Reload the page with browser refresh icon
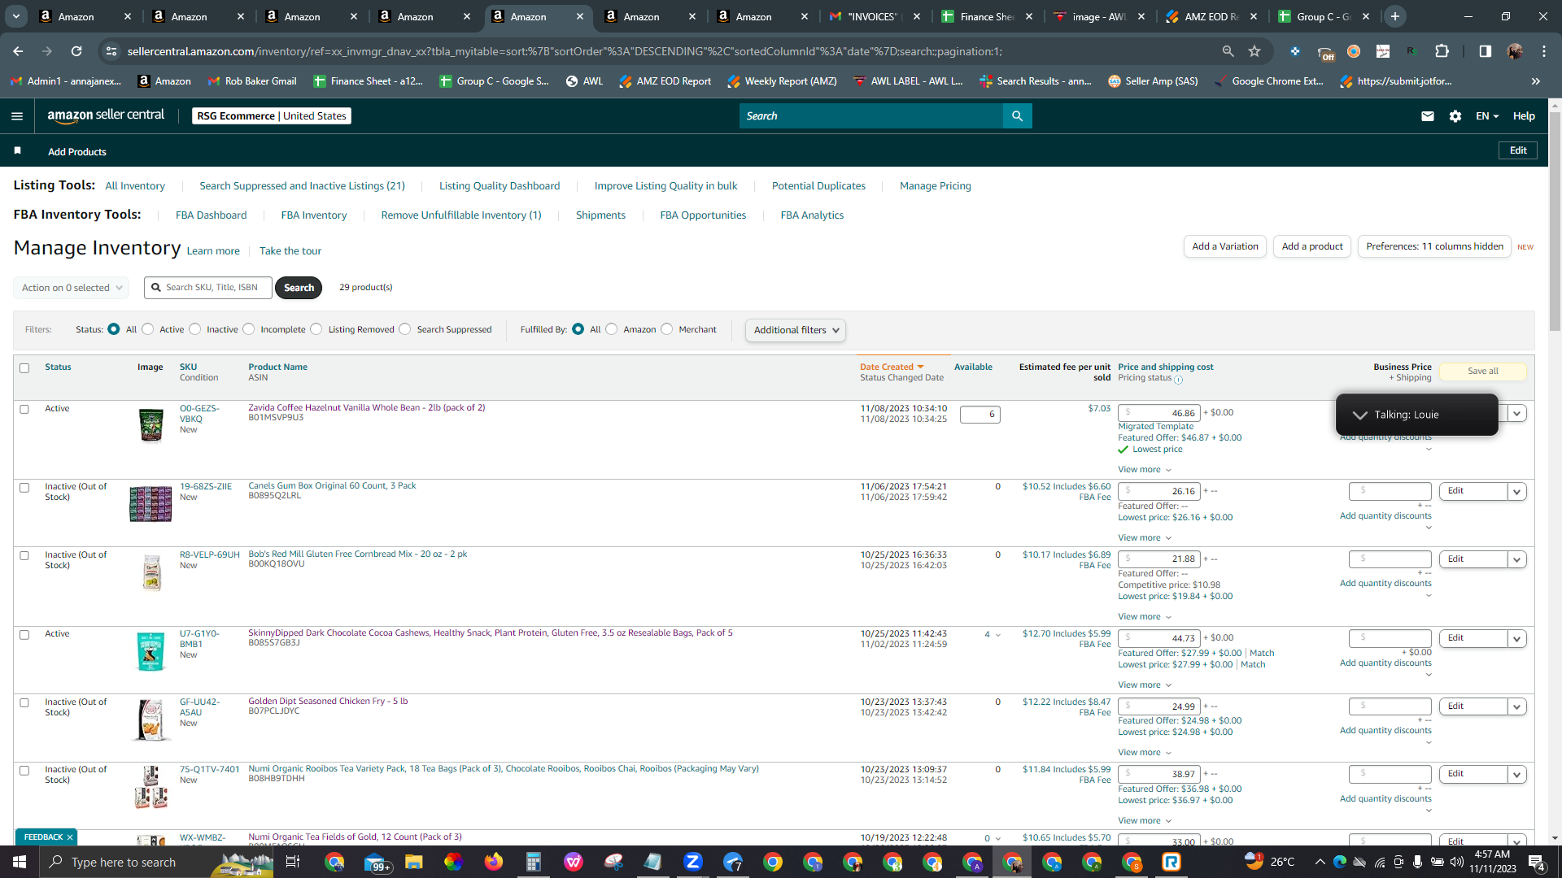 point(76,51)
